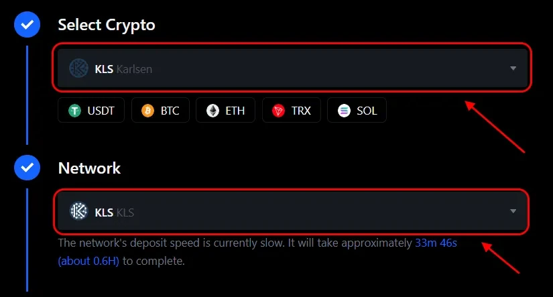Click the Select Crypto step checkmark
Viewport: 553px width, 297px height.
[x=27, y=25]
